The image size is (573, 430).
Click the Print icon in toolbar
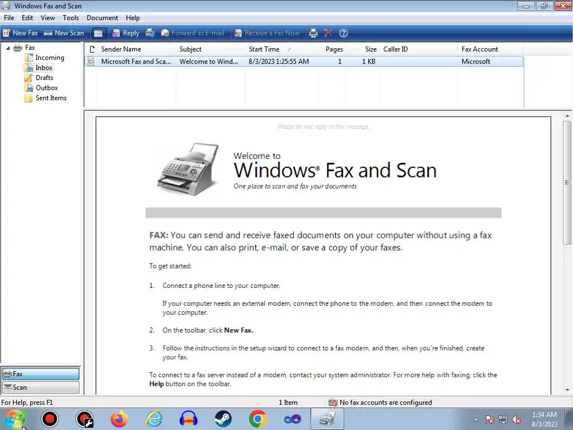tap(313, 33)
